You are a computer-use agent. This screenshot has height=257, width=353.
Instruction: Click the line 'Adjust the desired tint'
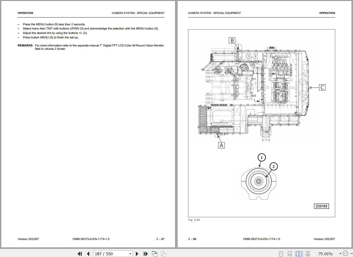pyautogui.click(x=55, y=33)
